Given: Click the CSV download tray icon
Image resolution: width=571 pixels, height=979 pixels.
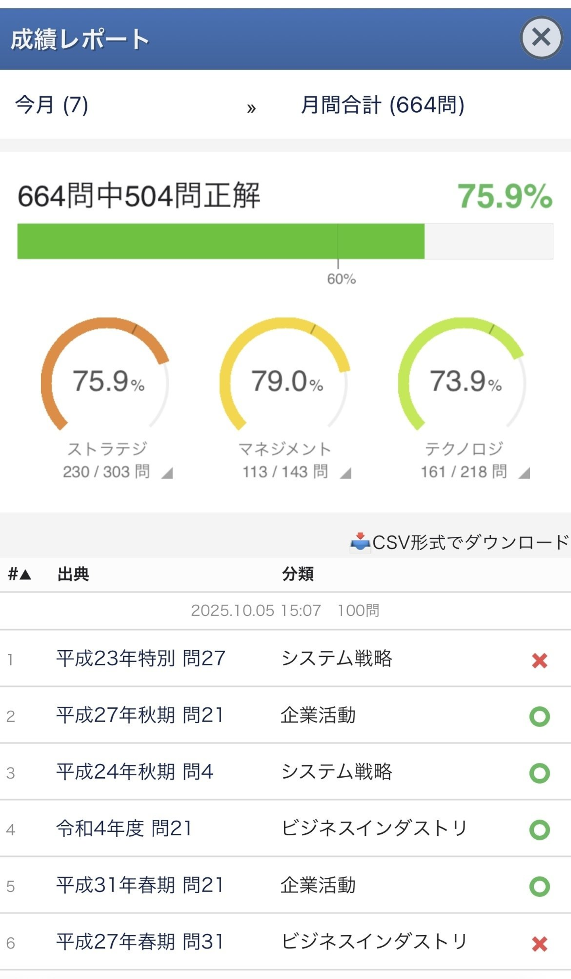Looking at the screenshot, I should click(360, 542).
